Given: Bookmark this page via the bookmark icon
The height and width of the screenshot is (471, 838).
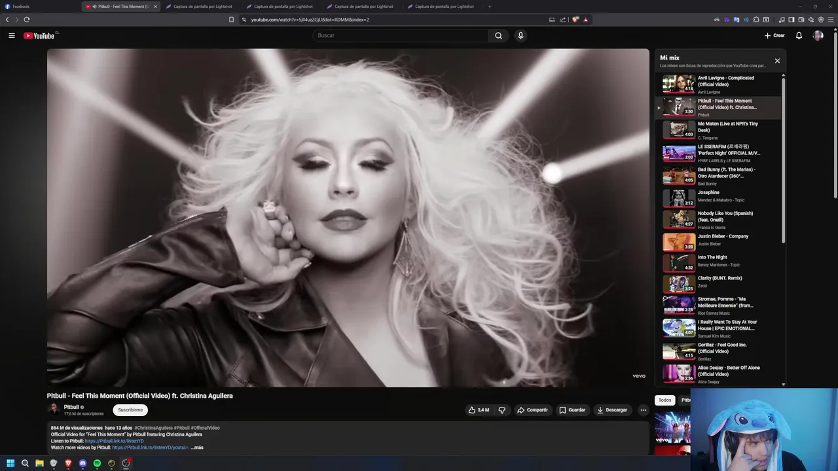Looking at the screenshot, I should pyautogui.click(x=231, y=20).
